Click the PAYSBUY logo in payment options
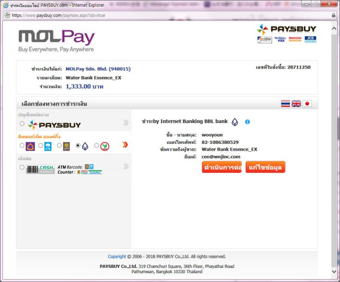Viewport: 340px width, 282px height. coord(54,125)
